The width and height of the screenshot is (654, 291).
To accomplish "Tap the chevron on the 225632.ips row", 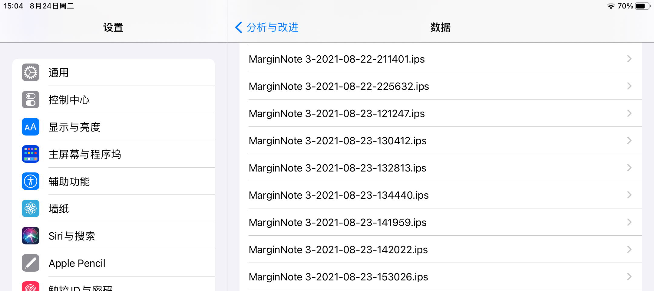I will (x=629, y=86).
